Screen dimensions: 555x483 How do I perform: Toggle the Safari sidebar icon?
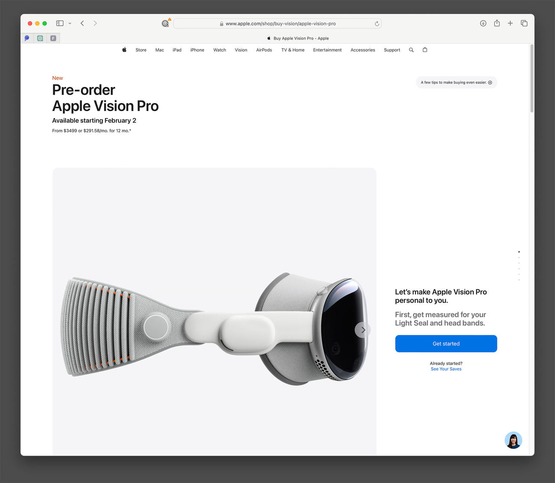59,23
